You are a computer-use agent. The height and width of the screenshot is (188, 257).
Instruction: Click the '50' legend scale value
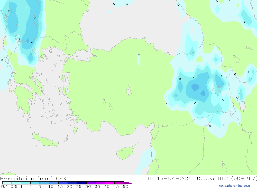pyautogui.click(x=126, y=186)
